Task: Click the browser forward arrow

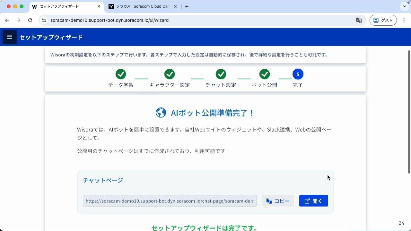Action: 19,20
